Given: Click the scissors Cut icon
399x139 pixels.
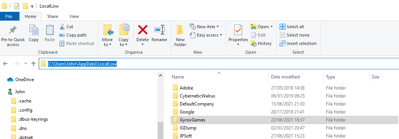Looking at the screenshot, I should coord(62,27).
